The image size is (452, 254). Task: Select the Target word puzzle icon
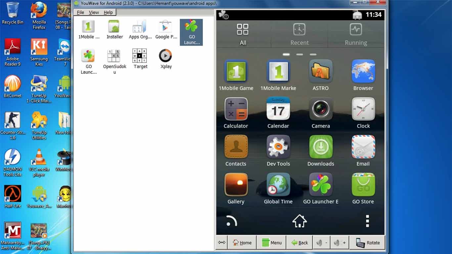140,59
